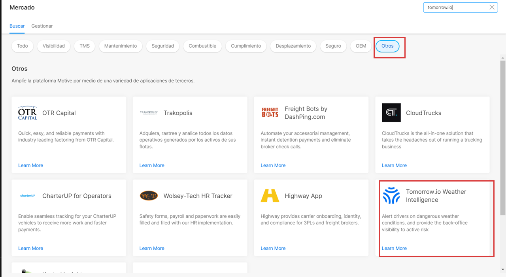The height and width of the screenshot is (277, 506).
Task: Click the Highway App title text
Action: click(x=303, y=196)
